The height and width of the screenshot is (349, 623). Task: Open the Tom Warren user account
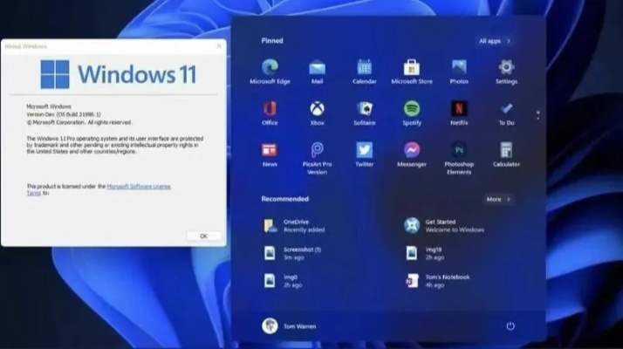click(x=290, y=326)
